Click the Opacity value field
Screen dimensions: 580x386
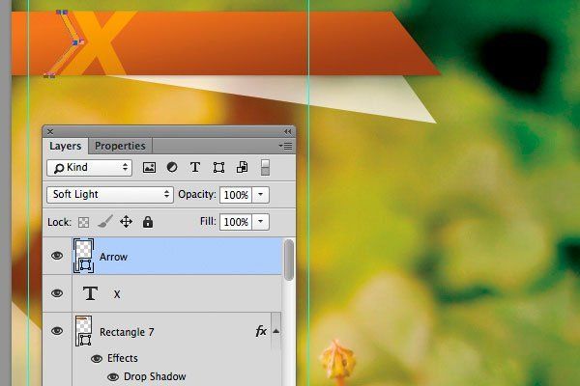coord(236,195)
